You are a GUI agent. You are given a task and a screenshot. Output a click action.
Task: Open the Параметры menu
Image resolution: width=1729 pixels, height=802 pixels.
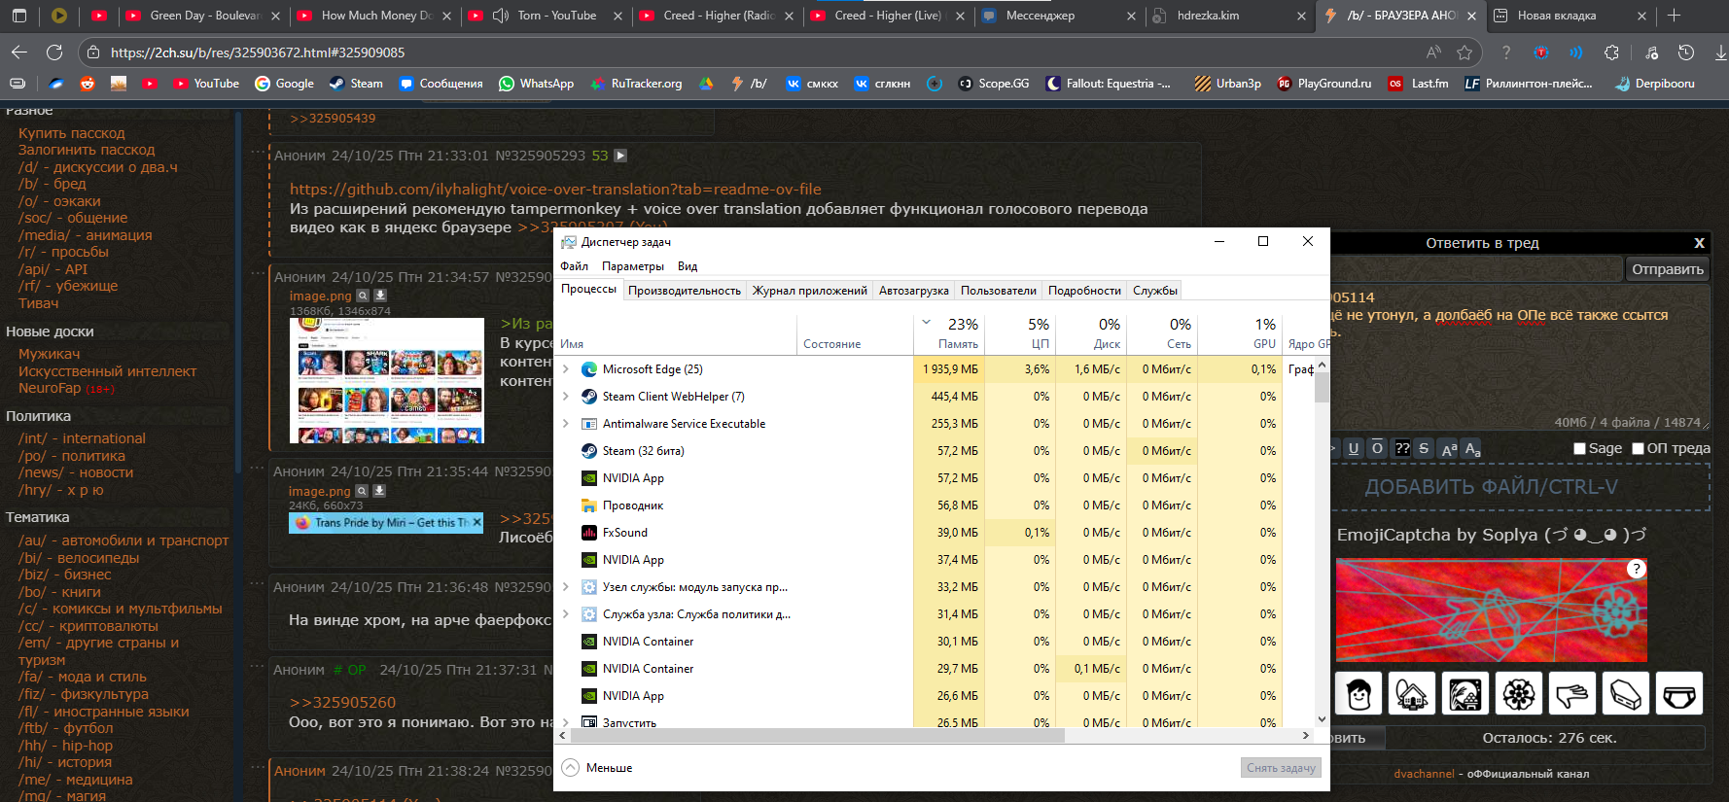(x=632, y=266)
